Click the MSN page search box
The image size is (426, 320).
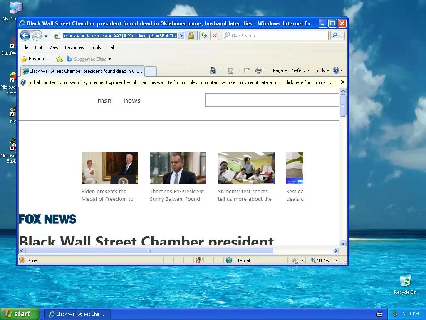[272, 100]
